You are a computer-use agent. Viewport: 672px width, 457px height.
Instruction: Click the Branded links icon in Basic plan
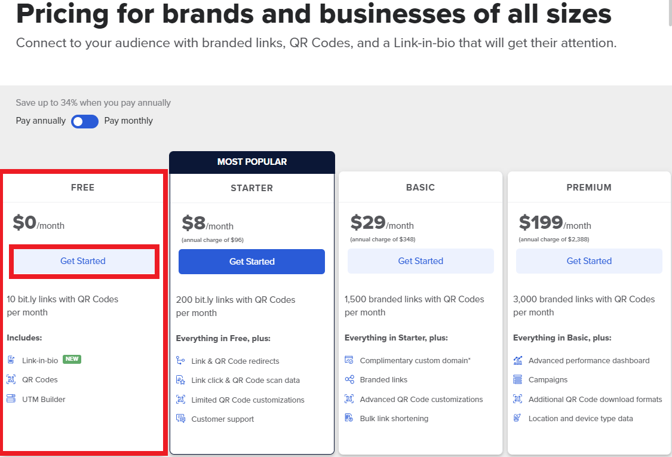pos(349,380)
